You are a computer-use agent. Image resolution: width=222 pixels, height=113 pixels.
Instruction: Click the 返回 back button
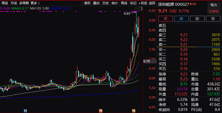(x=152, y=3)
